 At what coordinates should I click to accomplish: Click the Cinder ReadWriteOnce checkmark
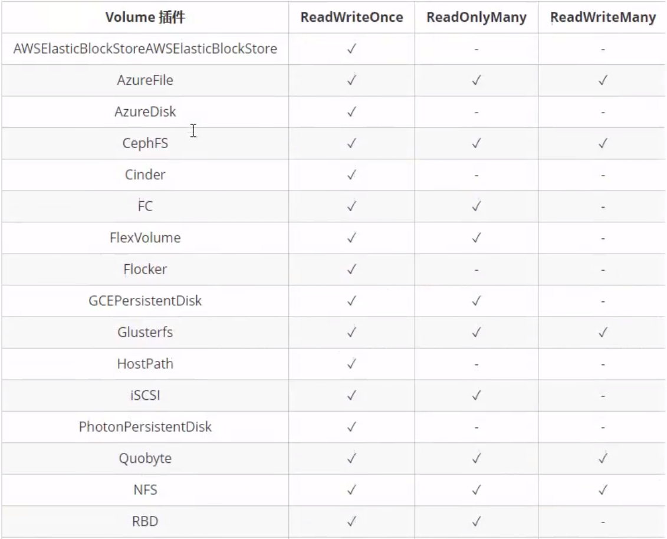351,175
